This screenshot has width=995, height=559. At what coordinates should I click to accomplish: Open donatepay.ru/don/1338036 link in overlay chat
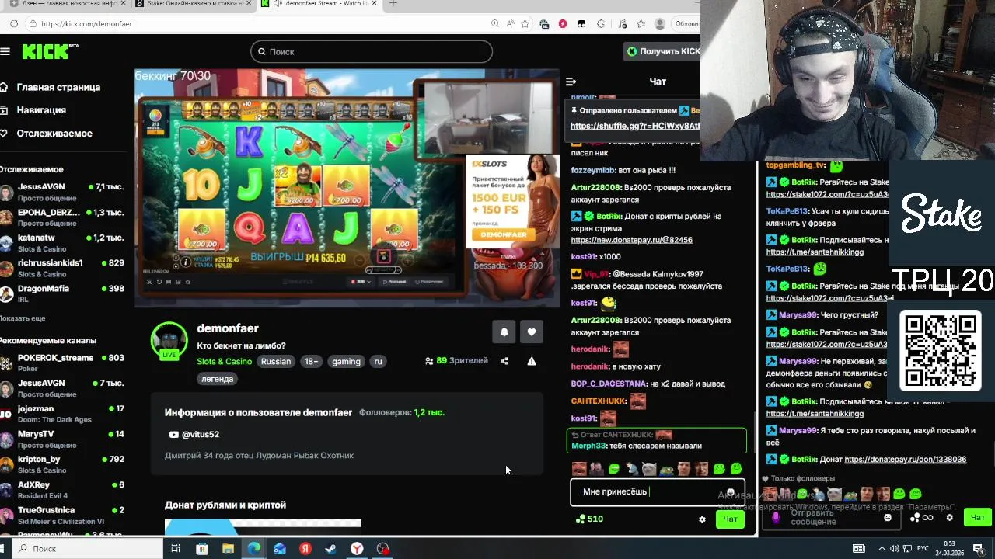905,460
